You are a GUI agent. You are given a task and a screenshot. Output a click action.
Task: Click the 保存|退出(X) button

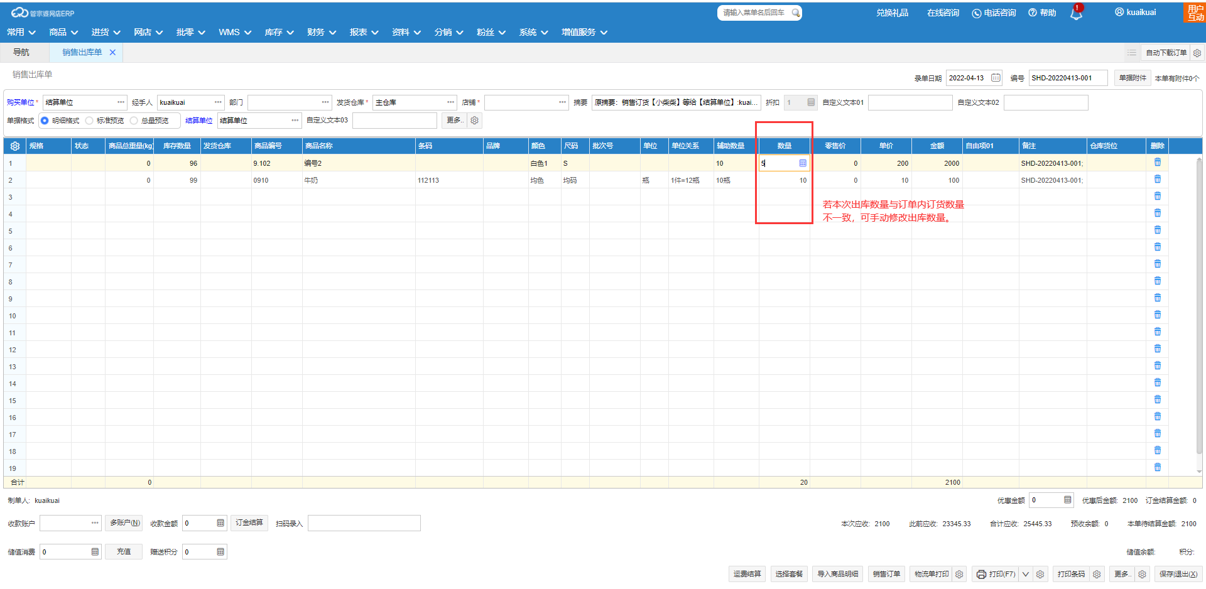(1178, 574)
